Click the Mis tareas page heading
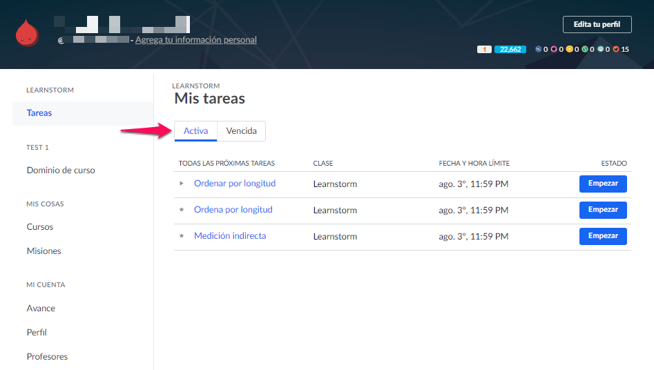This screenshot has height=370, width=654. pyautogui.click(x=209, y=99)
